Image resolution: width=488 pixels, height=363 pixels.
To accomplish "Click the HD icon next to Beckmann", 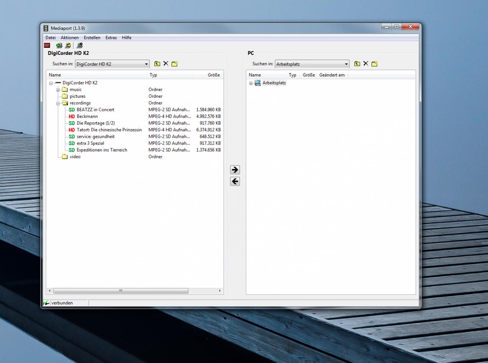I will pos(72,117).
